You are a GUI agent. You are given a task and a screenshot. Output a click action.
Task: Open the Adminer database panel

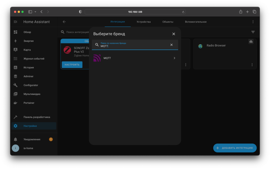click(x=34, y=76)
